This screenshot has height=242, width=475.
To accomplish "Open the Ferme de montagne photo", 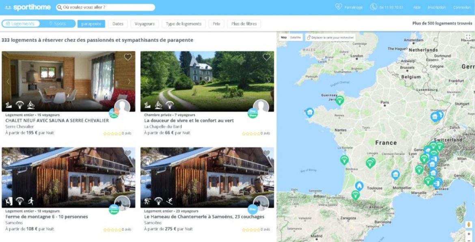I will (69, 177).
